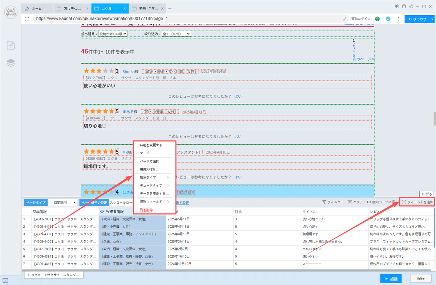
Task: Open the gift icon in title bar
Action: 396,6
